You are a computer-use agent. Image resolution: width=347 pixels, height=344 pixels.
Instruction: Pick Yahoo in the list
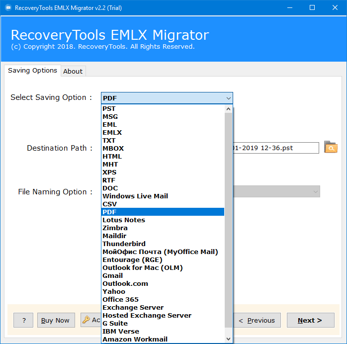[x=163, y=292]
